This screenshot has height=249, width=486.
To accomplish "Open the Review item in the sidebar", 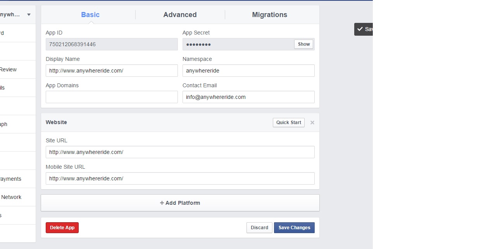I will coord(9,69).
